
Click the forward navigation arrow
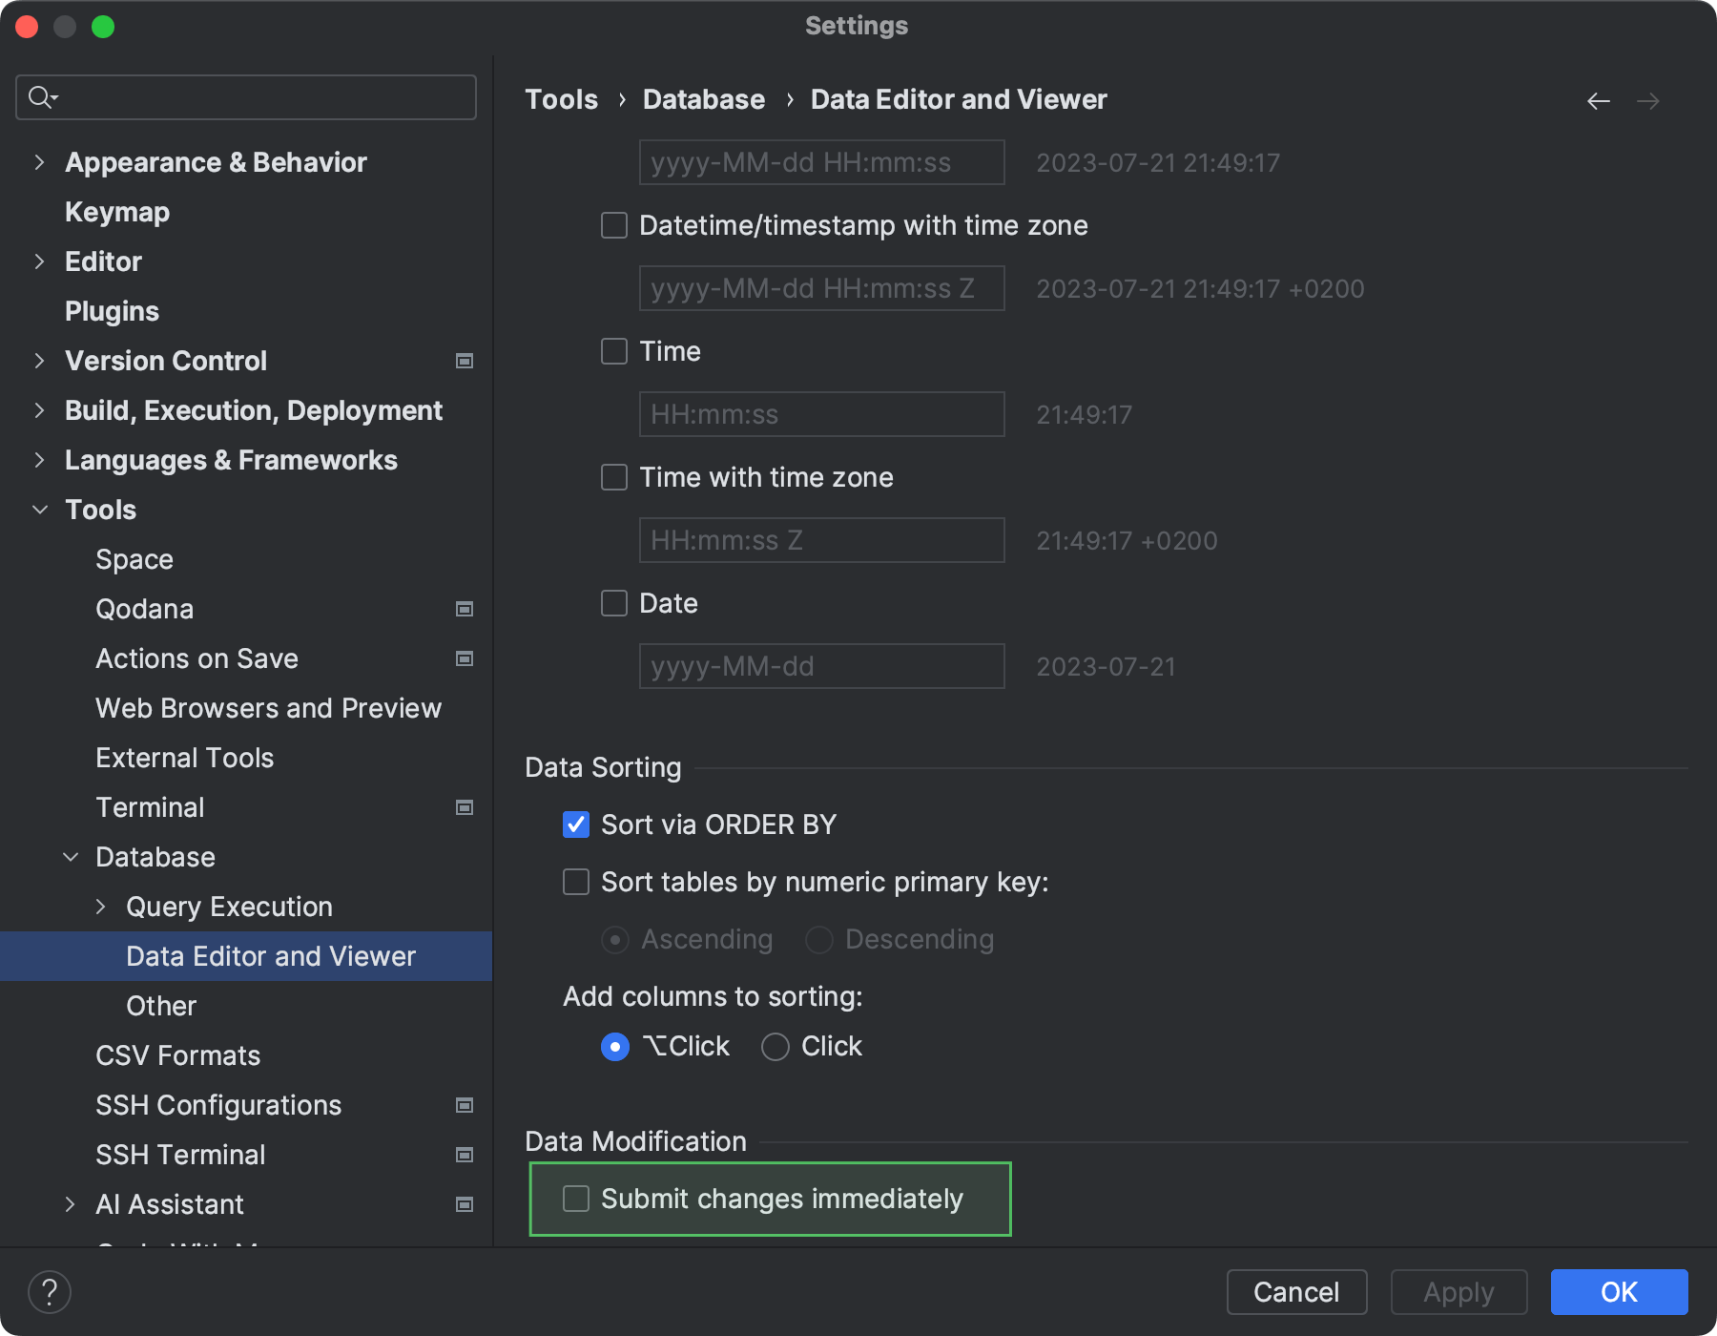pyautogui.click(x=1649, y=100)
